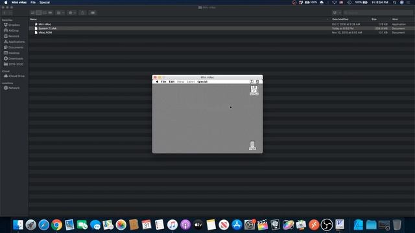Open Apple TV from the Dock

(x=198, y=225)
